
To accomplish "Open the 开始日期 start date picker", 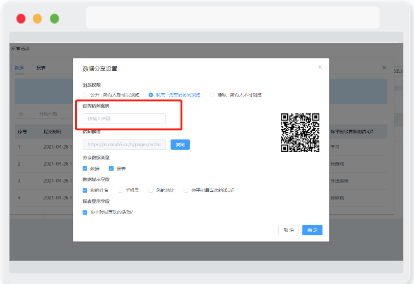I will pos(48,114).
